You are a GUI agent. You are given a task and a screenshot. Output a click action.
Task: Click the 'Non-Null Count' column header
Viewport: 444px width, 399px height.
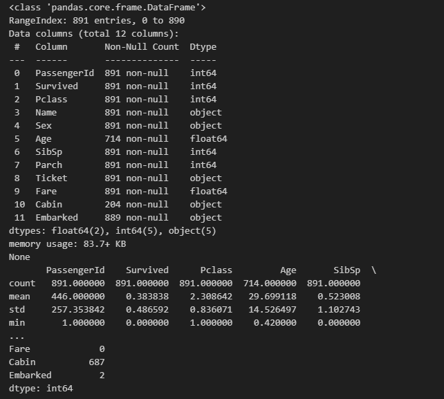click(x=142, y=47)
